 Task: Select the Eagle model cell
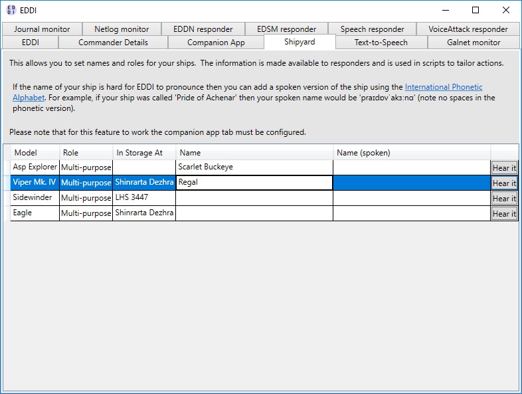(35, 213)
